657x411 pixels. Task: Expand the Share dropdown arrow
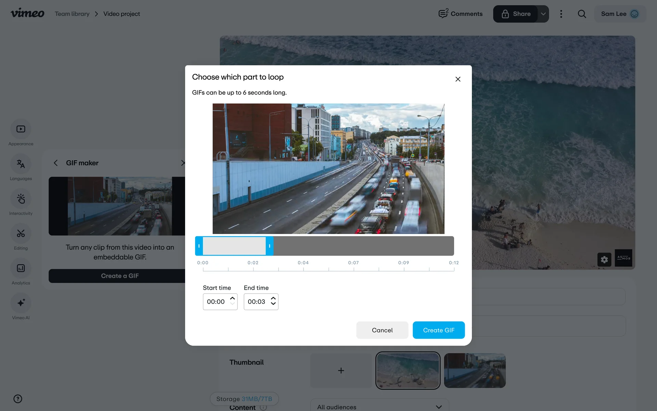pos(543,14)
